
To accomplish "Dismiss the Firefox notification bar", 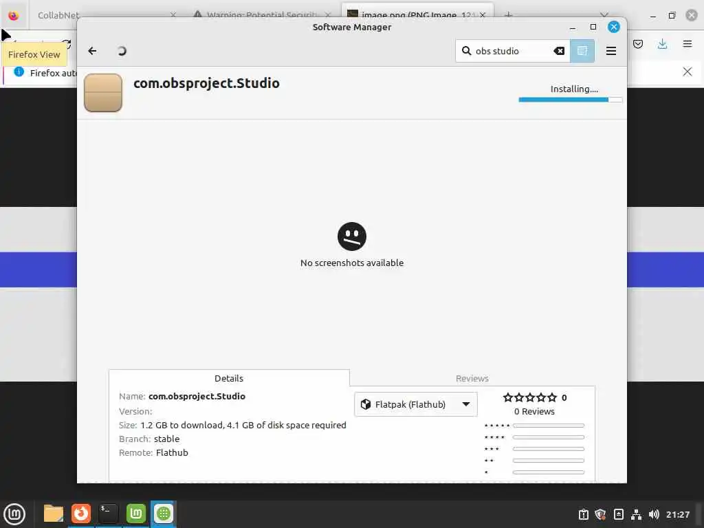I will click(687, 71).
